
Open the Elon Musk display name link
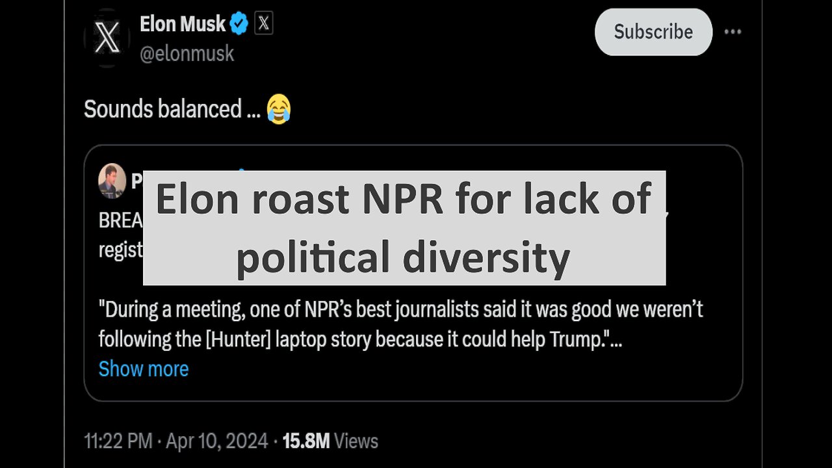click(x=183, y=25)
